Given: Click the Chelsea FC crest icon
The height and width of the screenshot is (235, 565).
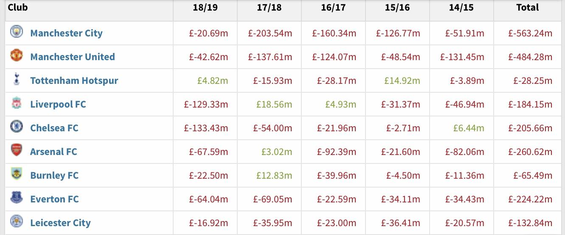Looking at the screenshot, I should pyautogui.click(x=17, y=127).
